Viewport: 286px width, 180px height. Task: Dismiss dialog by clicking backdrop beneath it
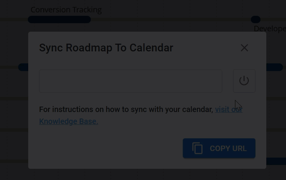click(x=143, y=175)
